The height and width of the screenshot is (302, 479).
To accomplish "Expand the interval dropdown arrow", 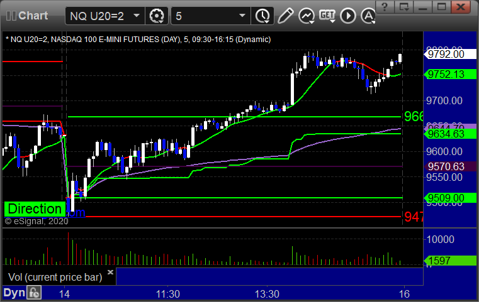I will [x=242, y=16].
